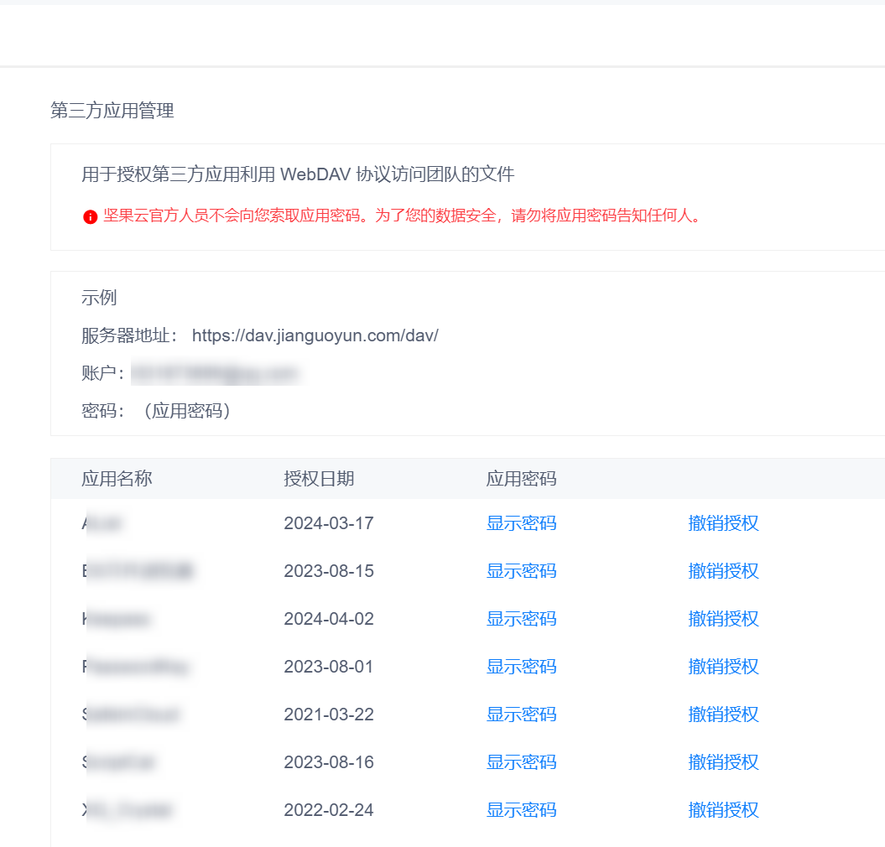Click the 示例 label

pos(99,298)
